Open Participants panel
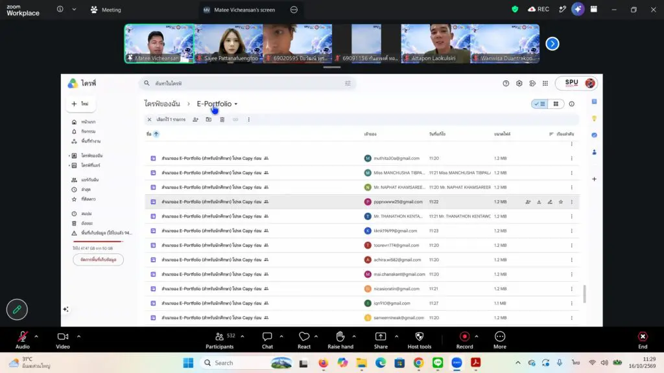 219,340
